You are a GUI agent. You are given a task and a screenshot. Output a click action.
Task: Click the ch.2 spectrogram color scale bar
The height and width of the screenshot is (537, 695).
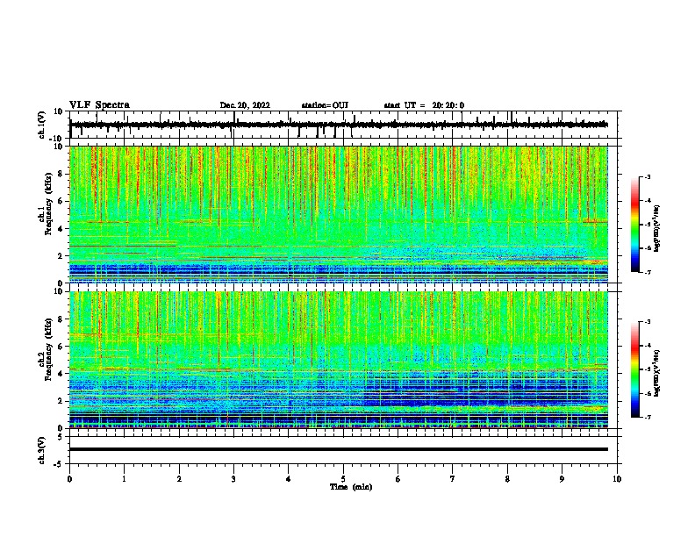(634, 369)
